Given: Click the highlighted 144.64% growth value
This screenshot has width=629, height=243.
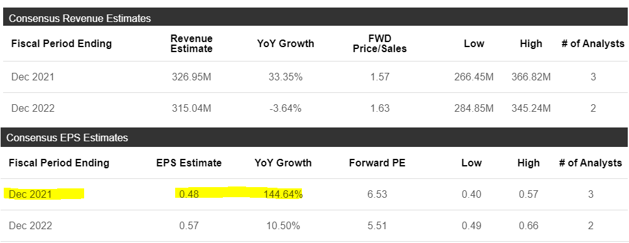Looking at the screenshot, I should [x=283, y=195].
